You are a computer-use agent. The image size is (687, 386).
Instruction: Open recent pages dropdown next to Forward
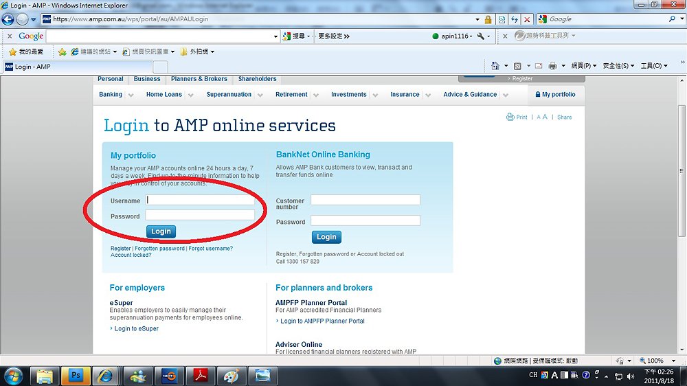[33, 19]
